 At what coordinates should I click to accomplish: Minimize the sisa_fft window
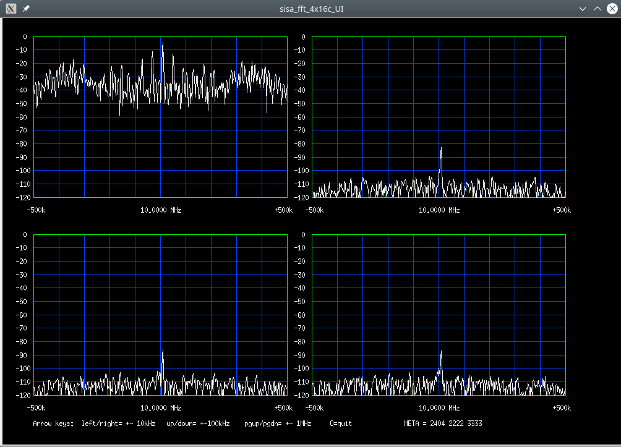pos(582,9)
